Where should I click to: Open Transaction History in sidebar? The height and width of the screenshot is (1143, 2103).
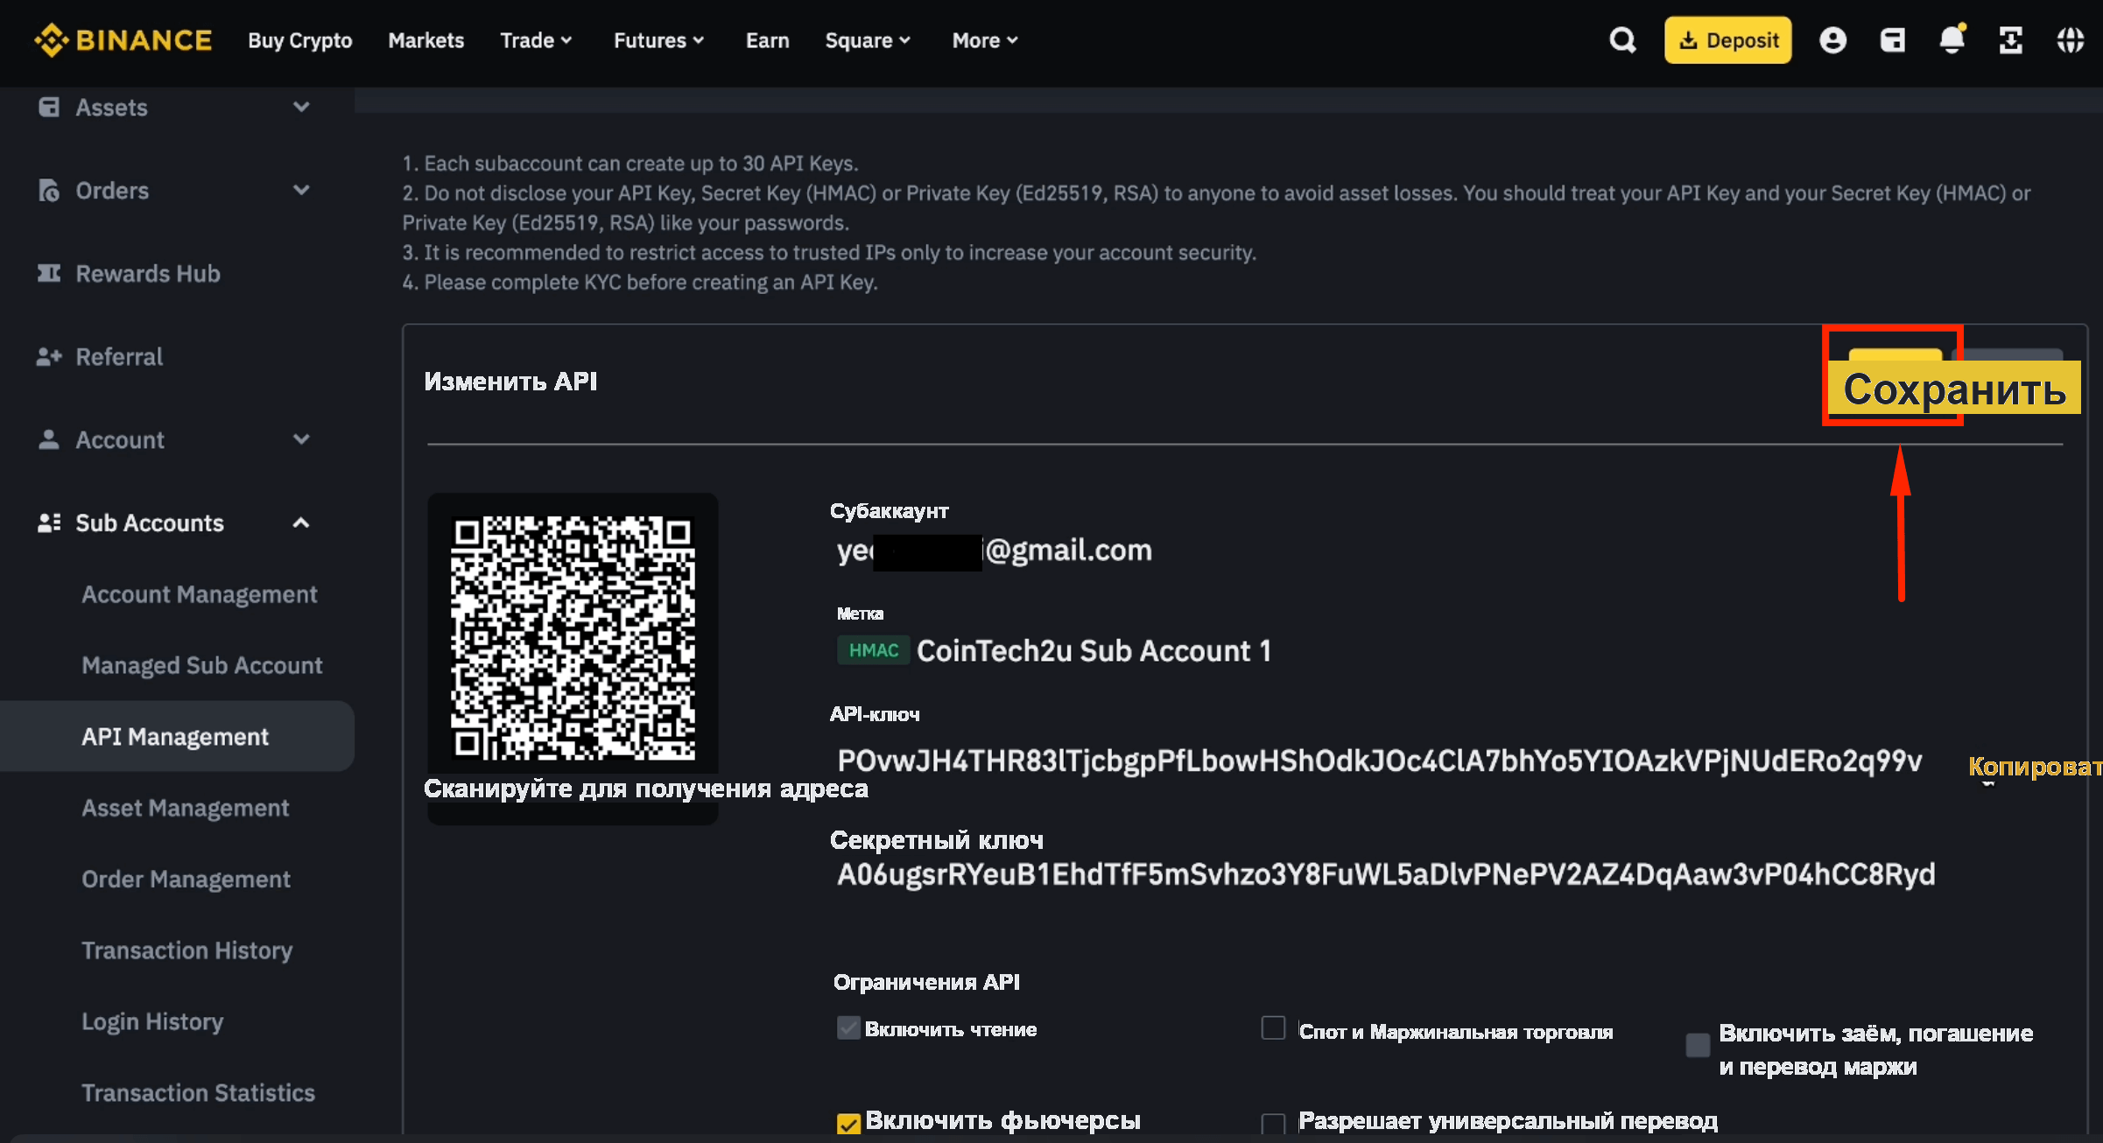point(187,950)
